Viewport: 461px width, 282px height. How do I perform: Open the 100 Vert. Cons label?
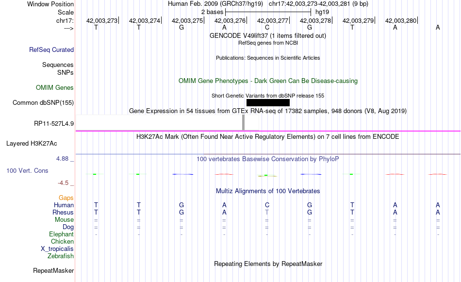click(27, 170)
